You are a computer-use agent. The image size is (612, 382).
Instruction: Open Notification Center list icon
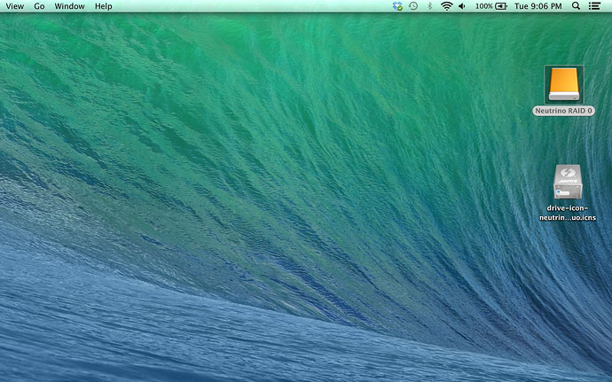594,6
